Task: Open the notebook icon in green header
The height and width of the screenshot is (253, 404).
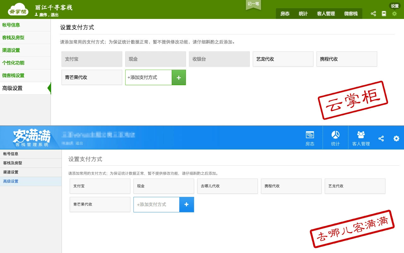Action: click(x=384, y=14)
